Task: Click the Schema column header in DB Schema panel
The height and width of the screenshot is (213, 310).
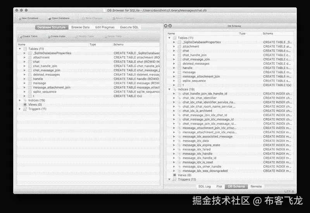Action: click(277, 34)
